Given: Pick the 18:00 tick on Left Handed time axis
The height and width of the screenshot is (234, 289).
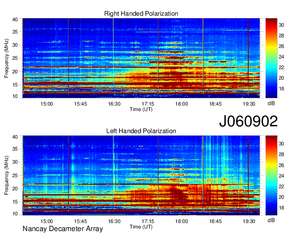Looking at the screenshot, I should tap(181, 221).
